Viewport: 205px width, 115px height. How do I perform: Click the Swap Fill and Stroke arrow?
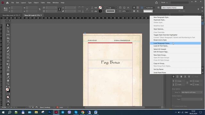tap(9, 87)
